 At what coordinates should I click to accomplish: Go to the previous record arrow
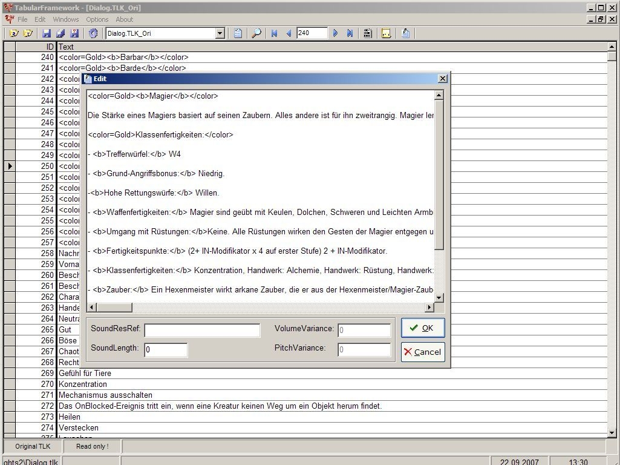[x=289, y=33]
